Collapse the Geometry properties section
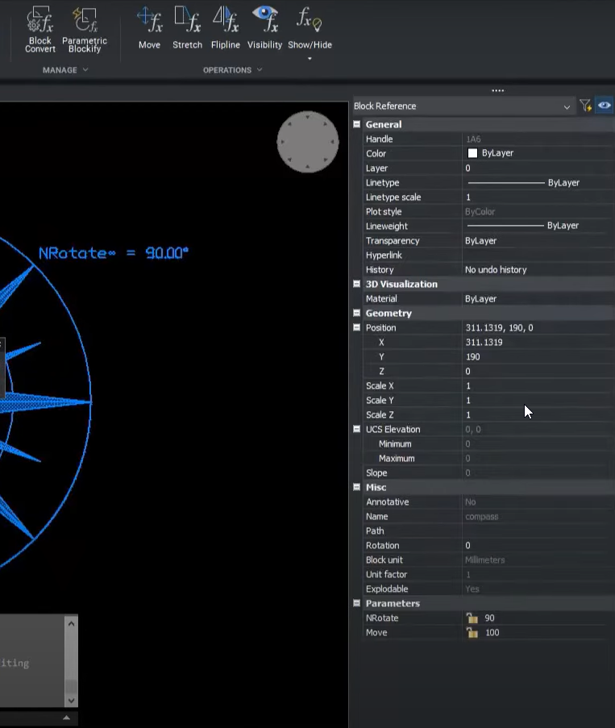 (x=357, y=314)
